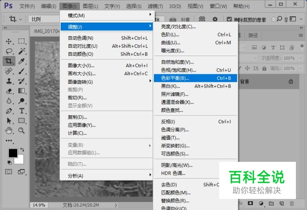307x210 pixels.
Task: Select the Pen tool
Action: click(x=9, y=111)
